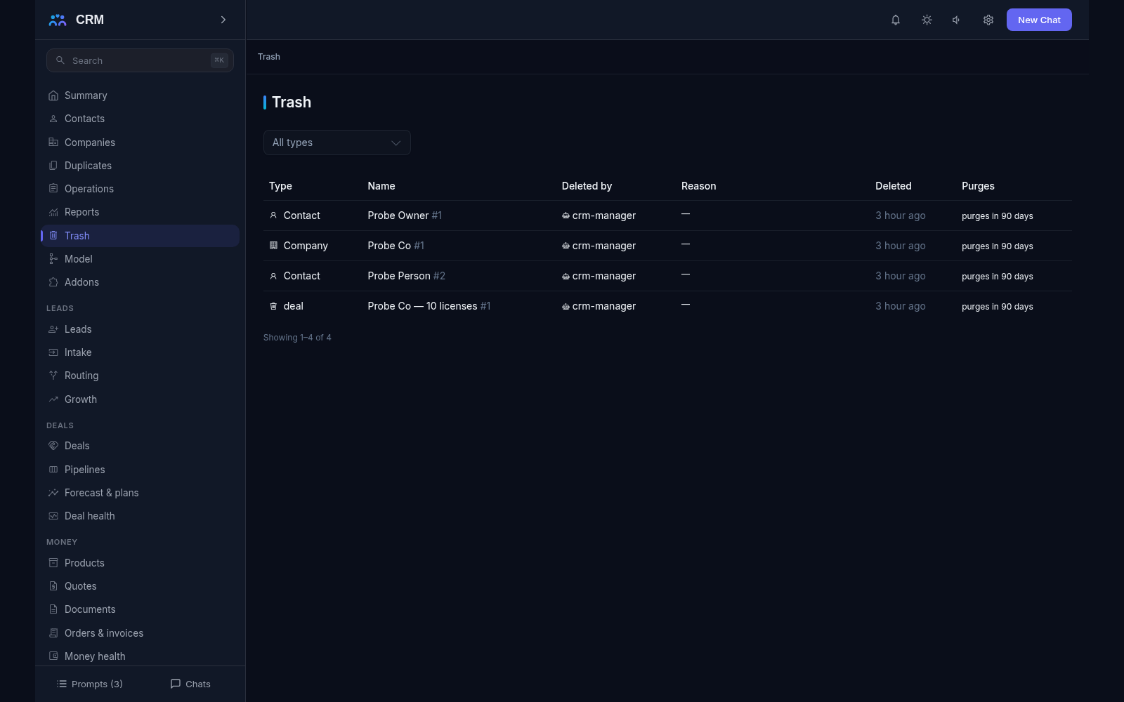Click the Deals tag icon
The width and height of the screenshot is (1124, 702).
coord(53,446)
